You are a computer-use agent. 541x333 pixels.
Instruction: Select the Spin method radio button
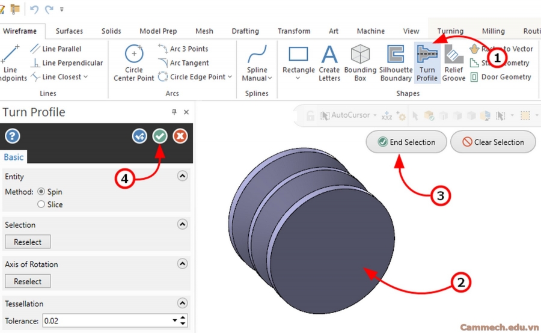point(41,192)
